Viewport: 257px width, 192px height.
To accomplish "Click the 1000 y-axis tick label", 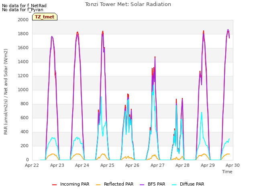I will click(23, 90).
